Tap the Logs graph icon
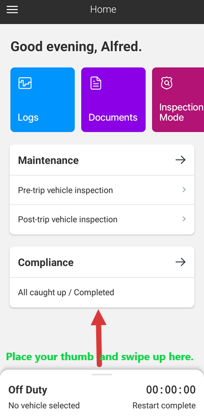 25,83
